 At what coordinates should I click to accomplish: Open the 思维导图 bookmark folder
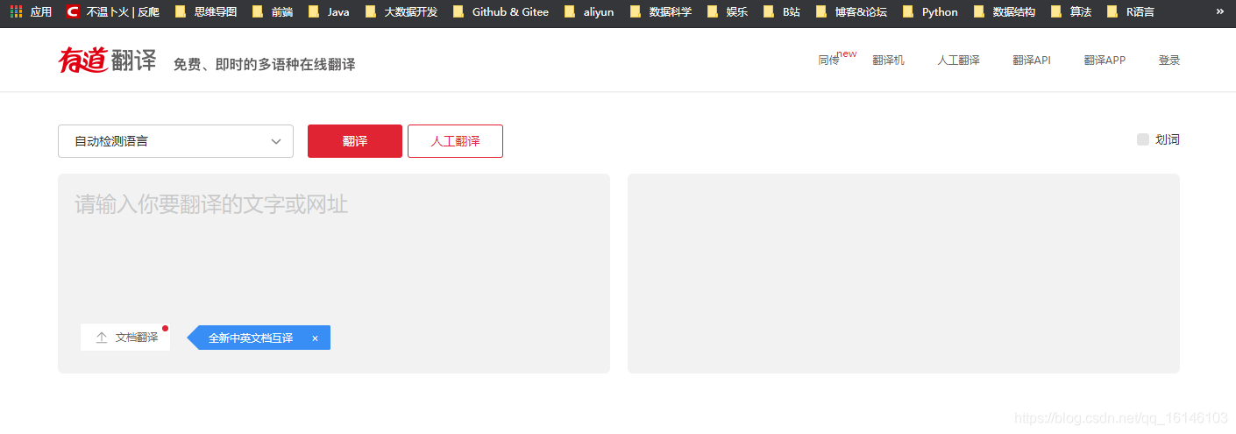coord(206,12)
